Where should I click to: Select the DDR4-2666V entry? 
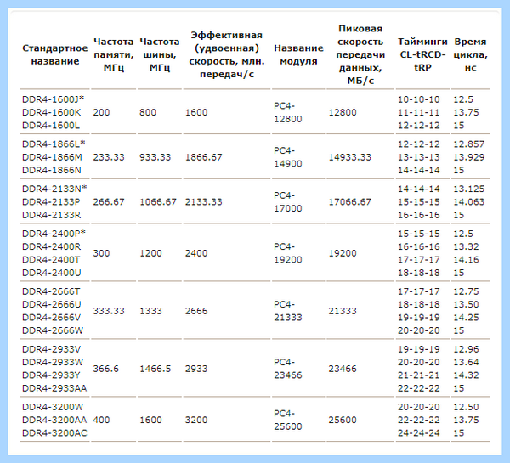[51, 318]
